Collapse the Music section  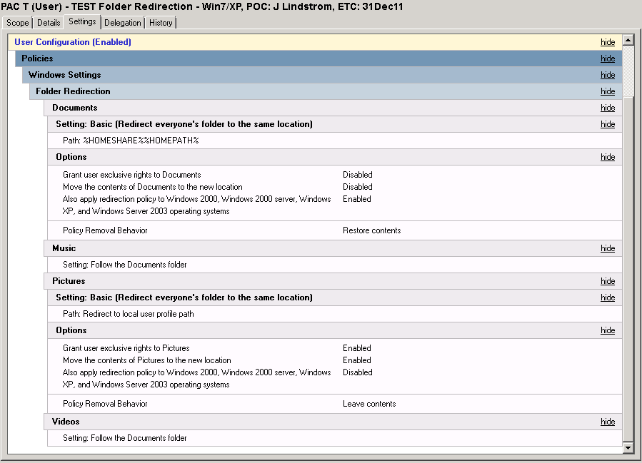tap(607, 248)
